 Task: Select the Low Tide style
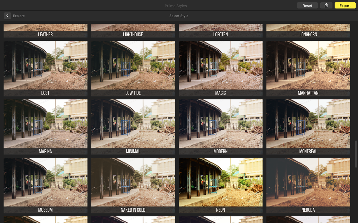pos(133,68)
